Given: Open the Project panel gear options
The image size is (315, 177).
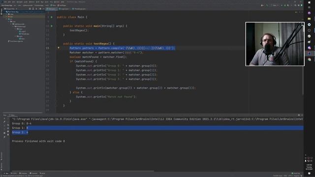Looking at the screenshot, I should point(40,9).
